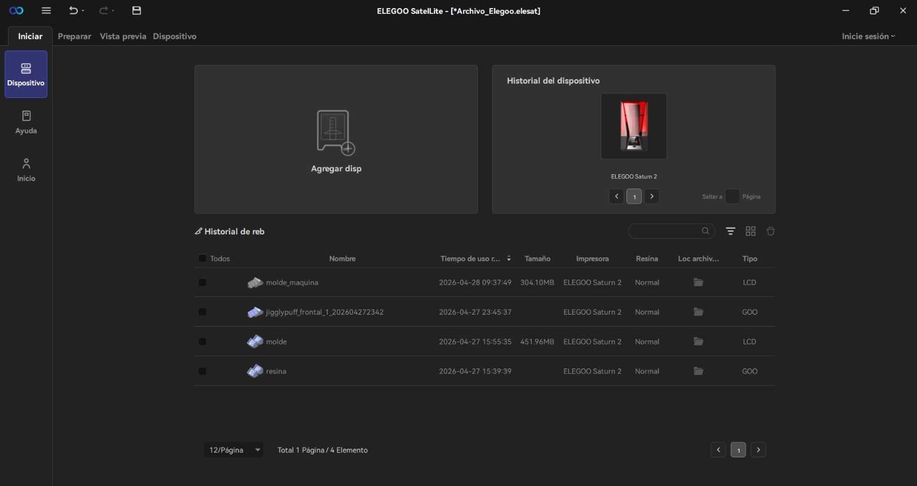Go to next page in device history

652,197
